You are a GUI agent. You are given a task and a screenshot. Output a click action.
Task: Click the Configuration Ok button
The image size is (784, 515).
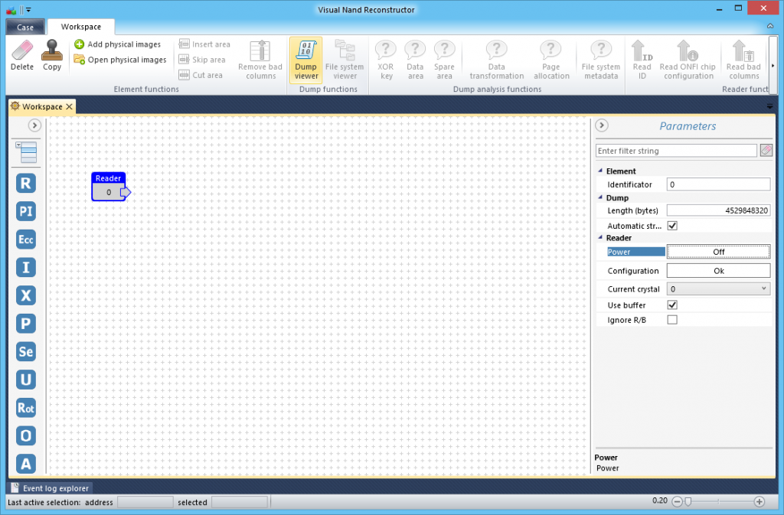tap(718, 271)
